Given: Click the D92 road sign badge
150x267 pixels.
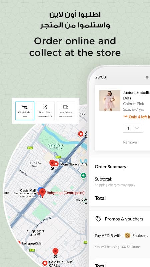Looking at the screenshot, I should [30, 148].
